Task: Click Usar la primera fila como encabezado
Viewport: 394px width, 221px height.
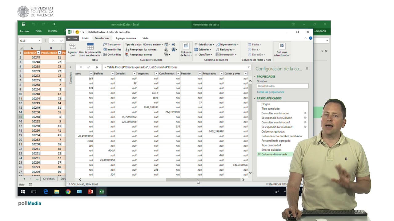Action: [x=90, y=50]
